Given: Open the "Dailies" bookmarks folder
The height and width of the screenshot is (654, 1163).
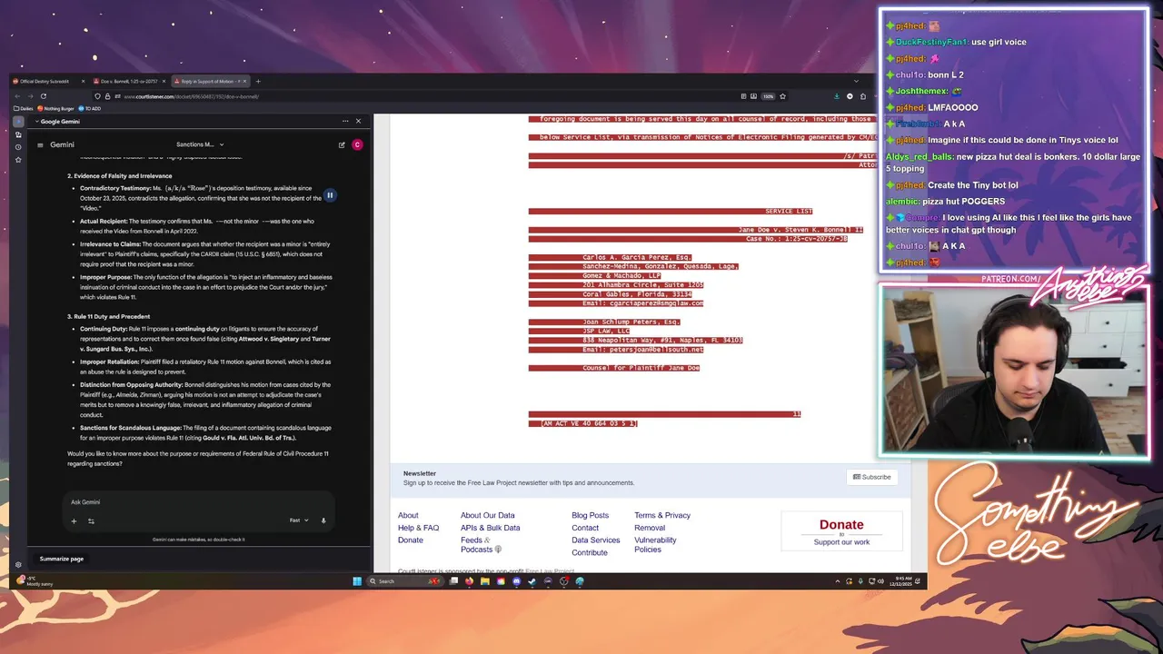Looking at the screenshot, I should pyautogui.click(x=24, y=108).
